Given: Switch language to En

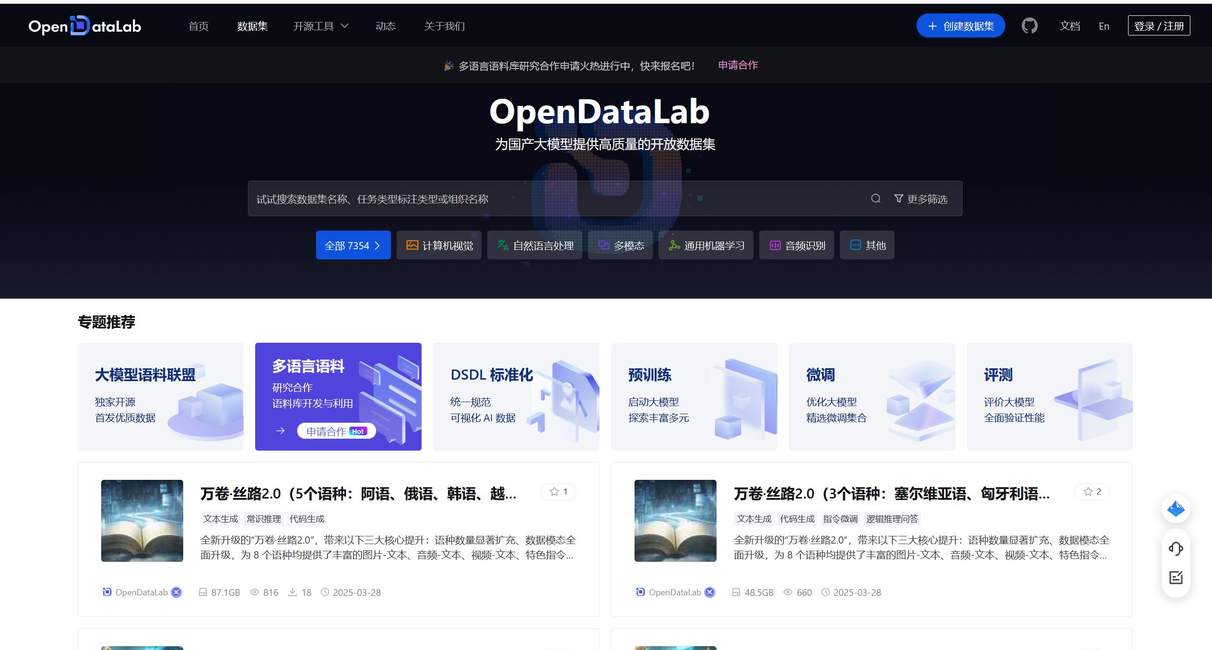Looking at the screenshot, I should 1104,26.
